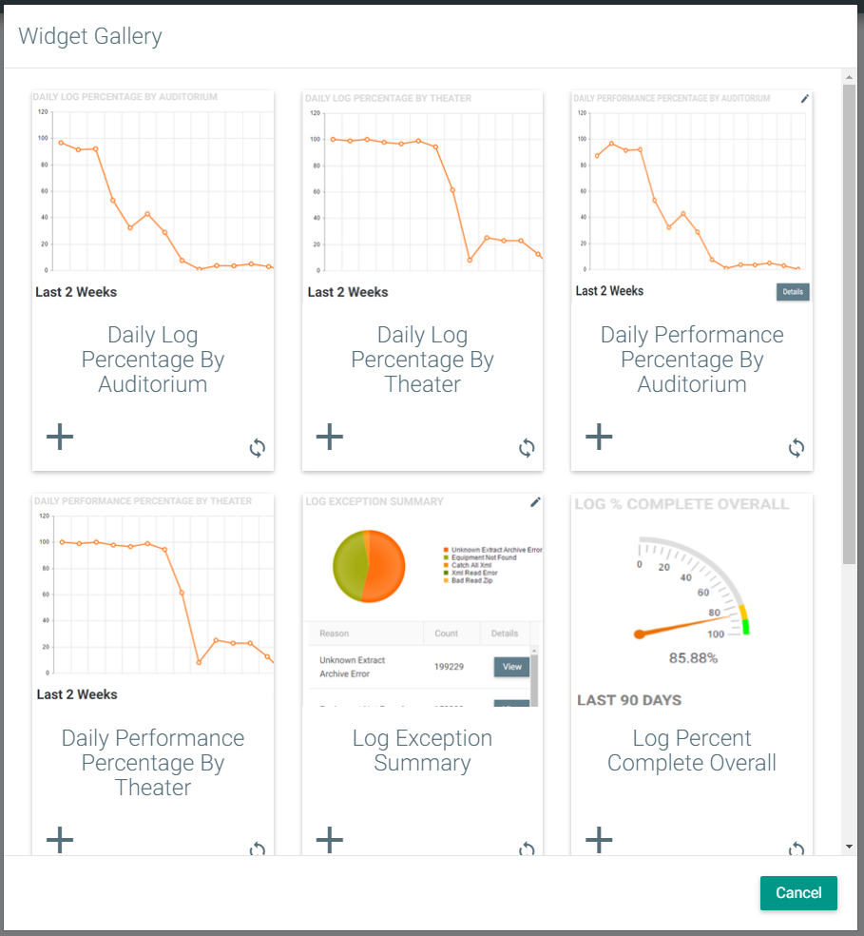Refresh the Daily Log Percentage By Auditorium card
This screenshot has height=936, width=864.
click(258, 448)
